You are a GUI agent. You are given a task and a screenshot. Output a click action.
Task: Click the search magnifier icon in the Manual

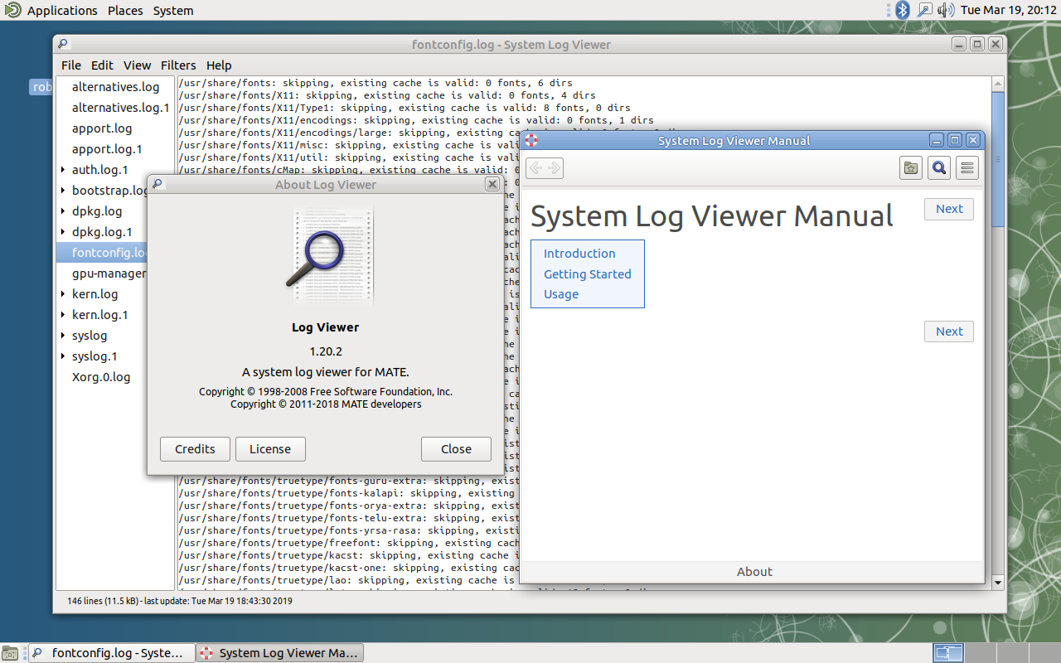point(939,168)
